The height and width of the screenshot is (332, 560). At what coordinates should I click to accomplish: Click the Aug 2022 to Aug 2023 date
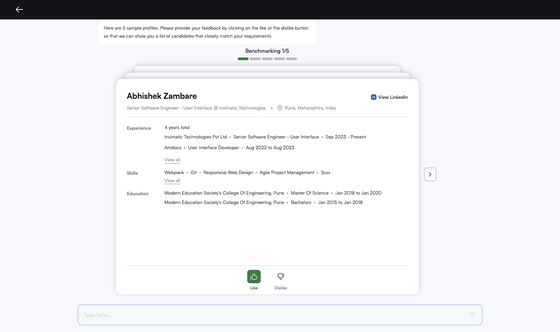[270, 148]
